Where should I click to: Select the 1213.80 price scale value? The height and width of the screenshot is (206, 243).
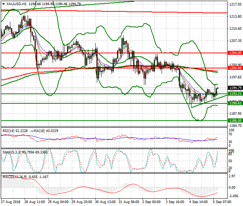235,16
